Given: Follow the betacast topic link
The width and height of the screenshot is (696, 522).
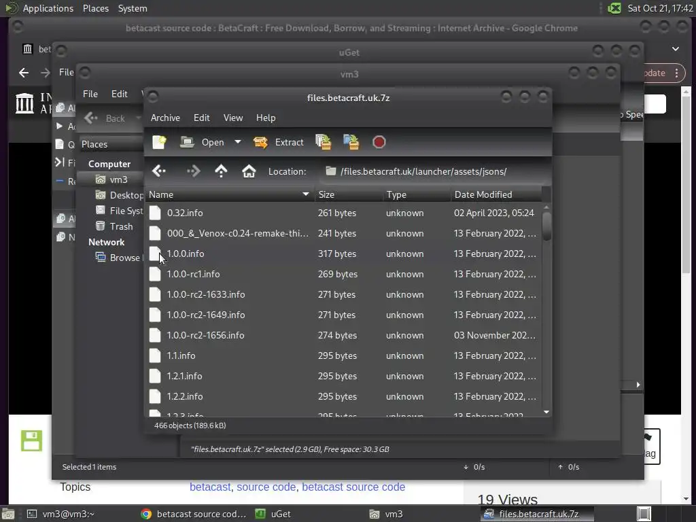Looking at the screenshot, I should coord(210,487).
